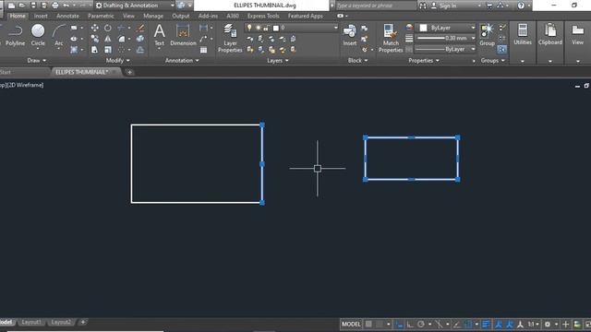Toggle layer lock icon in layer dropdown
The height and width of the screenshot is (332, 591).
pyautogui.click(x=266, y=28)
